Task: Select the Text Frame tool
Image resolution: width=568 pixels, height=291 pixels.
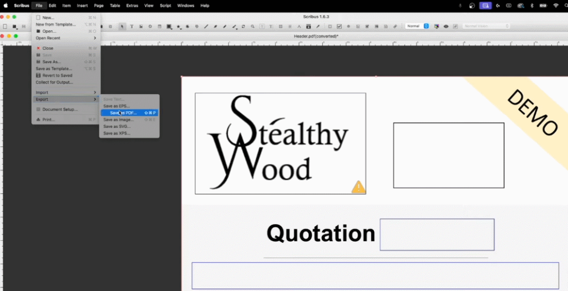Action: [x=131, y=27]
